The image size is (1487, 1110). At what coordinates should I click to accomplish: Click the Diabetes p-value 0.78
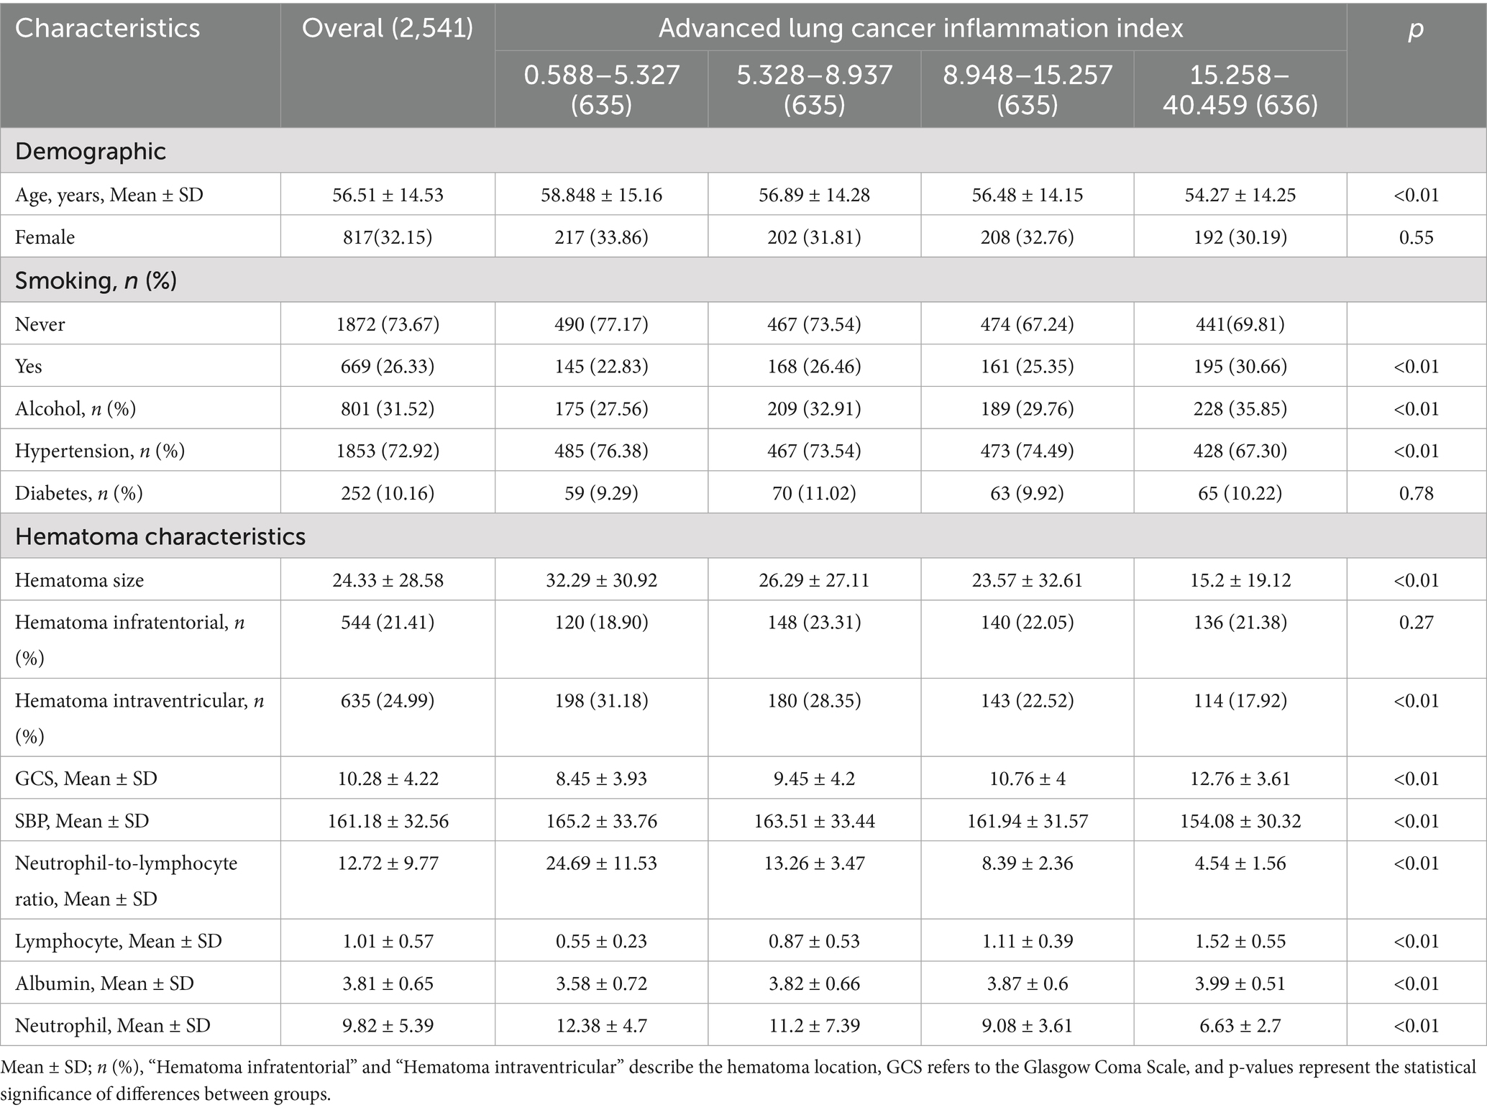point(1416,493)
